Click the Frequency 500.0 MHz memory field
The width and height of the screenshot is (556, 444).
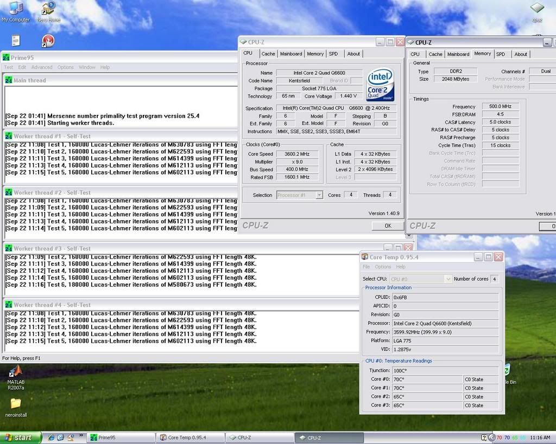pyautogui.click(x=500, y=106)
